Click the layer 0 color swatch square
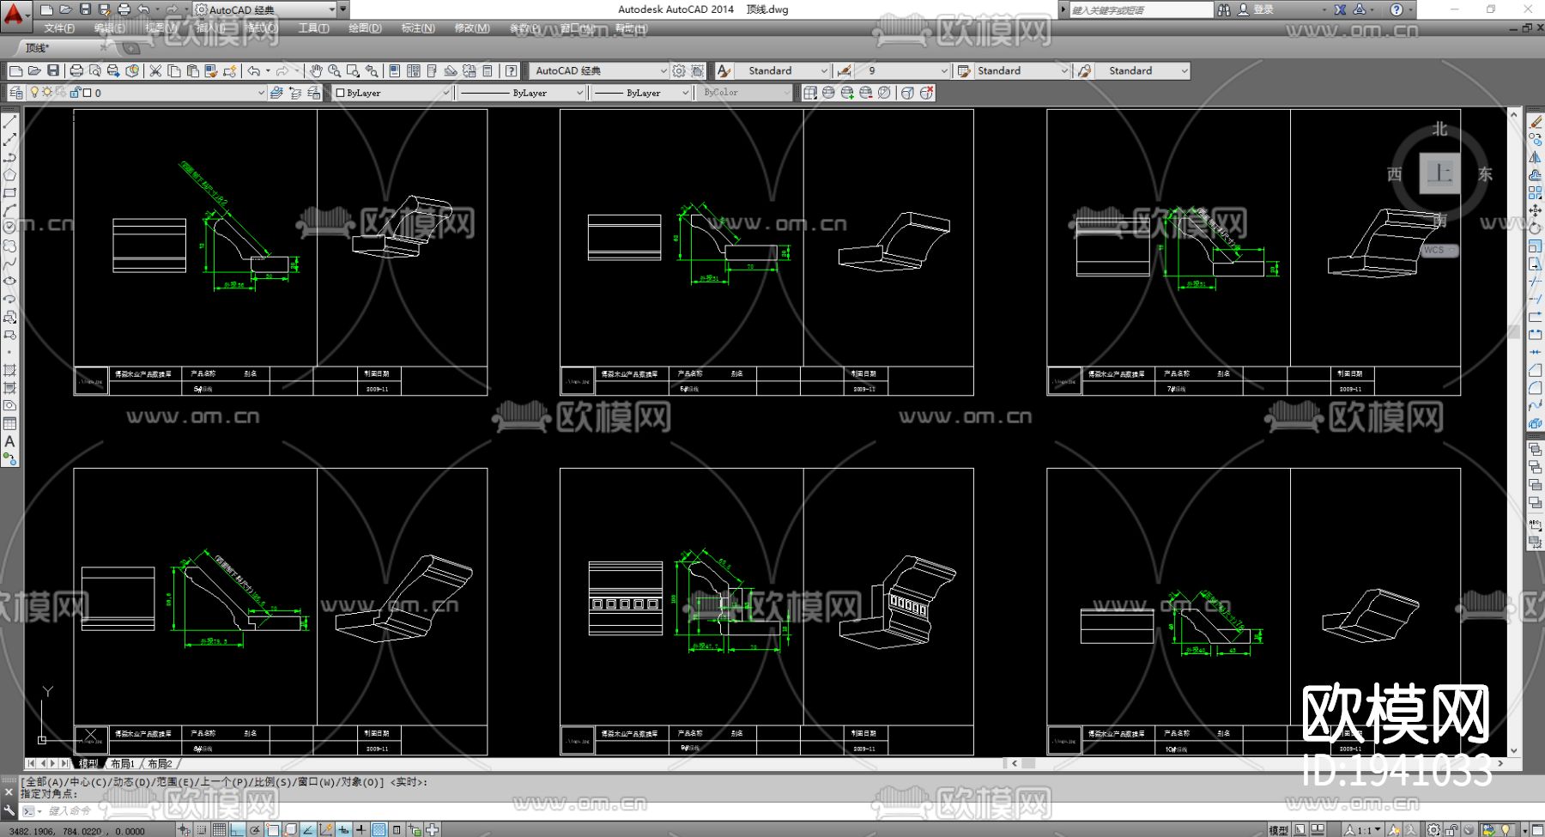The image size is (1545, 837). click(88, 93)
